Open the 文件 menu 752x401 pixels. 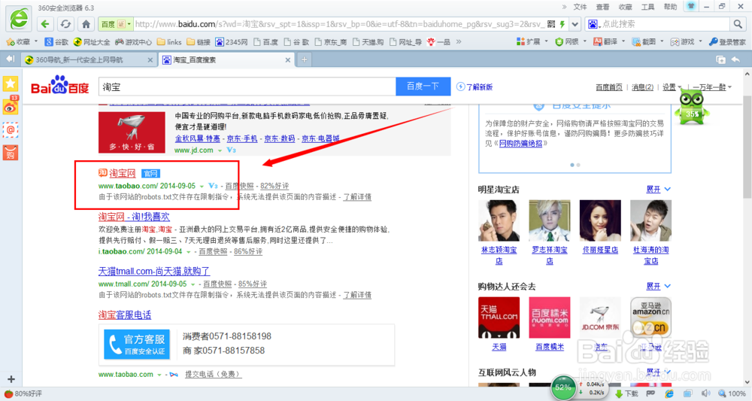(x=581, y=7)
